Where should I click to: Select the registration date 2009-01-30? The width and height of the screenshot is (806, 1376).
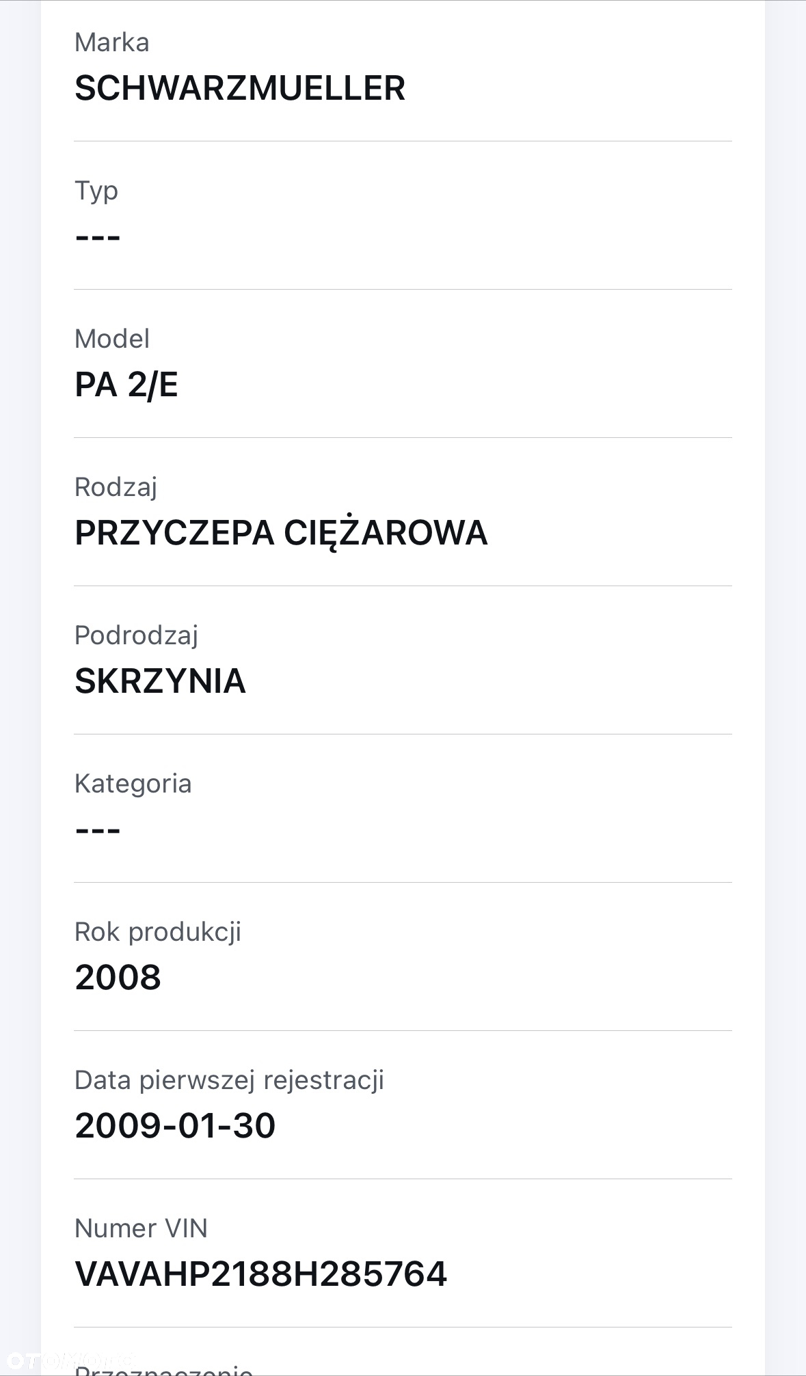tap(175, 1126)
